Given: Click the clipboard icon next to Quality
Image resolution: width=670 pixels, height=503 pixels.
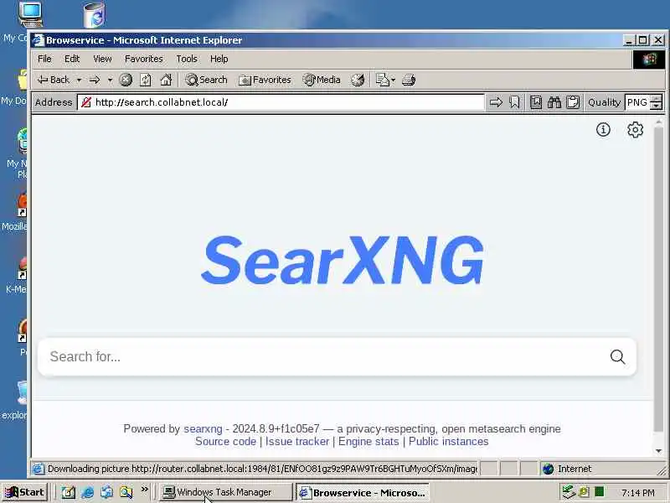Looking at the screenshot, I should [573, 102].
